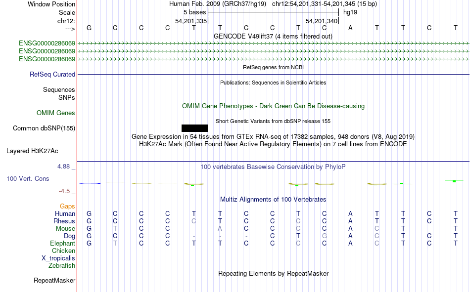Click the hg19 label beside the scale bar

350,12
